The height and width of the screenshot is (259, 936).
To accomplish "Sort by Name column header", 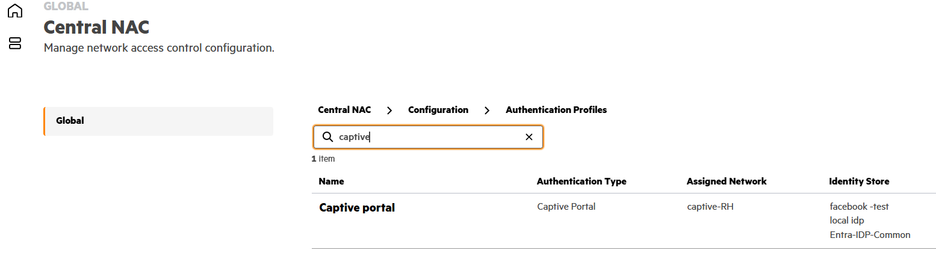I will click(x=331, y=181).
